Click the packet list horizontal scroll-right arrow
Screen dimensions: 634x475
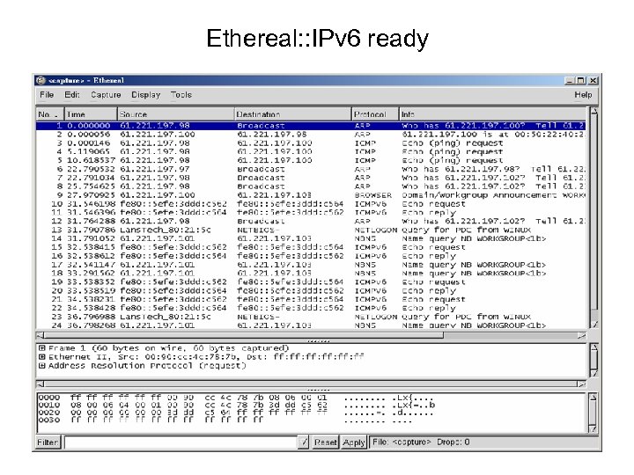[x=582, y=335]
